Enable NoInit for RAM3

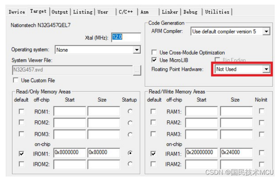262,134
